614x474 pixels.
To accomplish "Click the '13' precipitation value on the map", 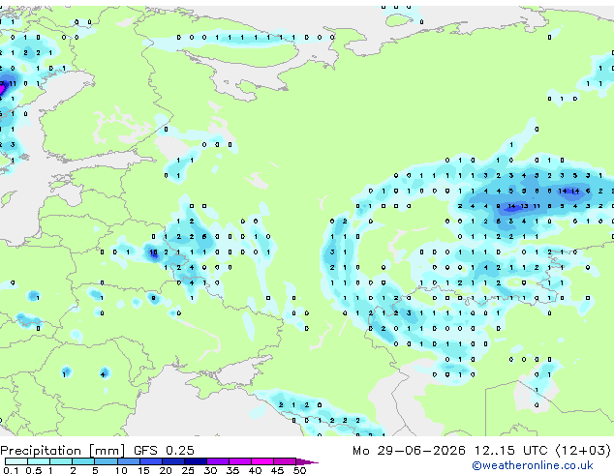I will (524, 206).
